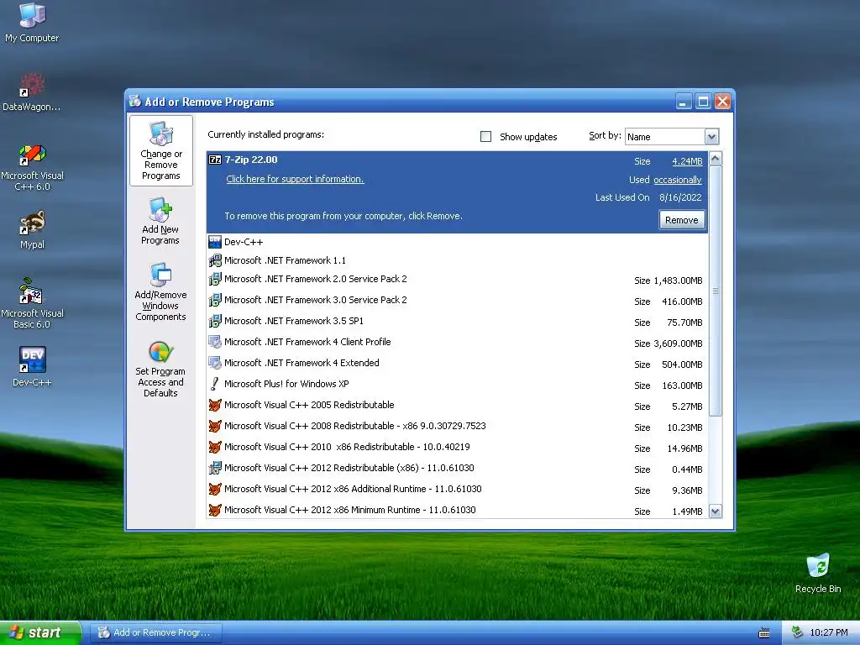Click the 7-Zip 22.00 program name
The height and width of the screenshot is (645, 860).
click(251, 160)
